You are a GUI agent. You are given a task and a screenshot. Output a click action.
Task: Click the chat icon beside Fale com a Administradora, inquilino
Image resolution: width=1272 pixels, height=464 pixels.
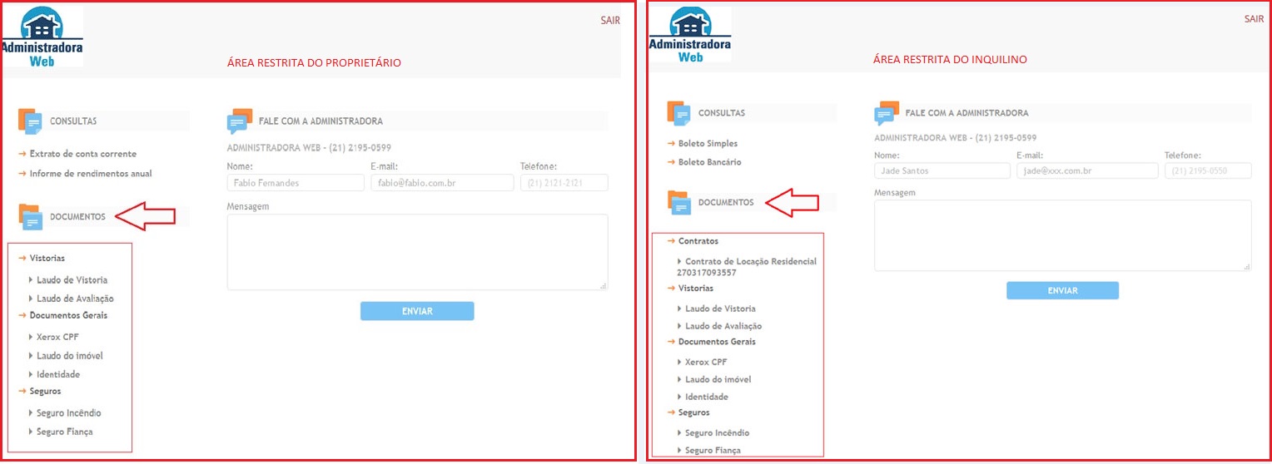click(x=887, y=113)
